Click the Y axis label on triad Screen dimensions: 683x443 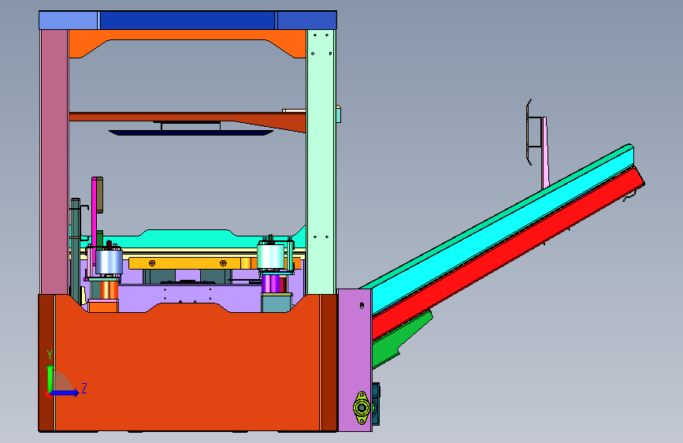pos(50,355)
